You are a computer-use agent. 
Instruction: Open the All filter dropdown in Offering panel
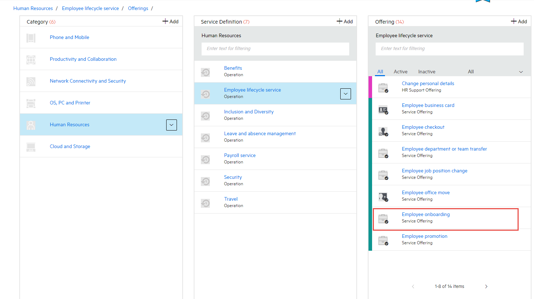pos(521,72)
